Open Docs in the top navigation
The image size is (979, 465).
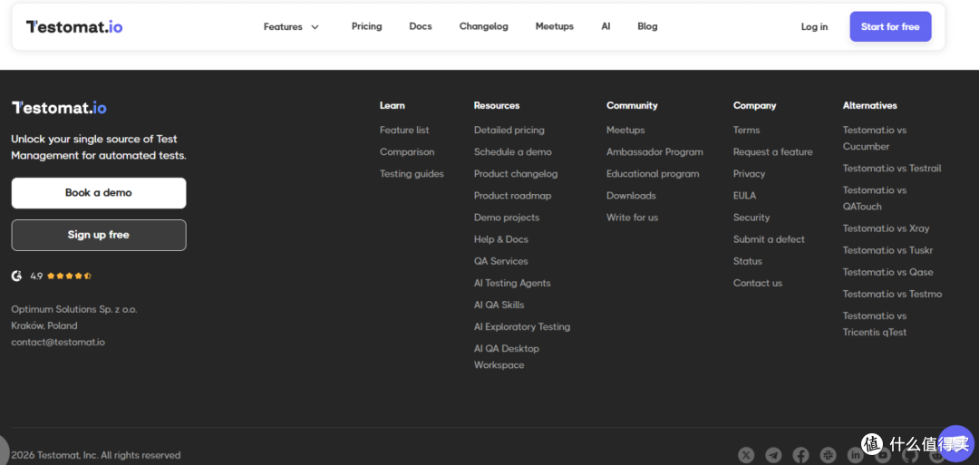pos(421,26)
